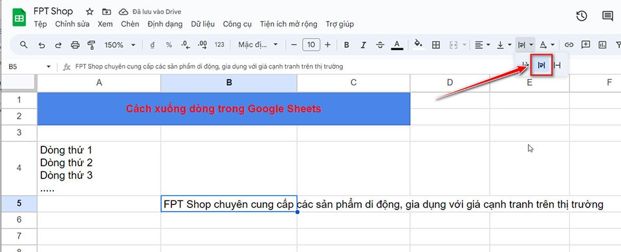
Task: Open version history clock icon
Action: coord(582,15)
